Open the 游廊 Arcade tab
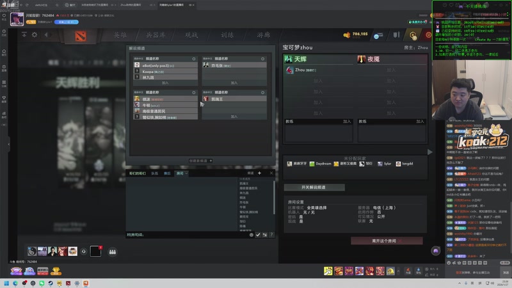Screen dimensions: 512x288 click(x=263, y=35)
